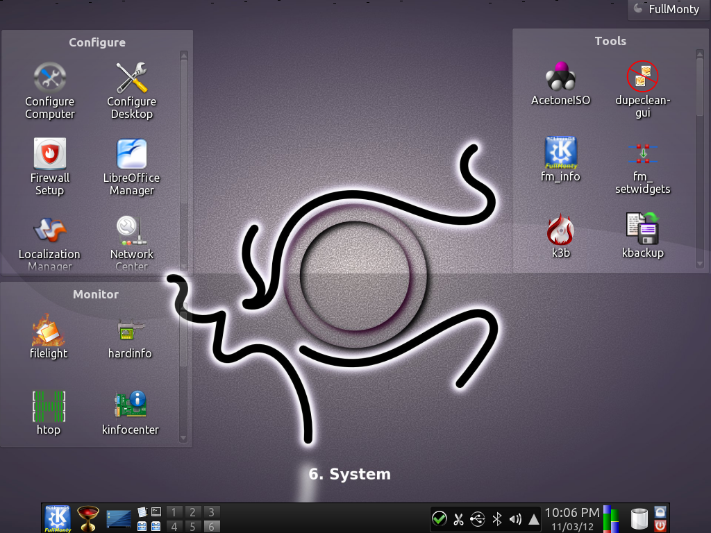The width and height of the screenshot is (711, 533).
Task: Open Localization Manager
Action: (x=49, y=242)
